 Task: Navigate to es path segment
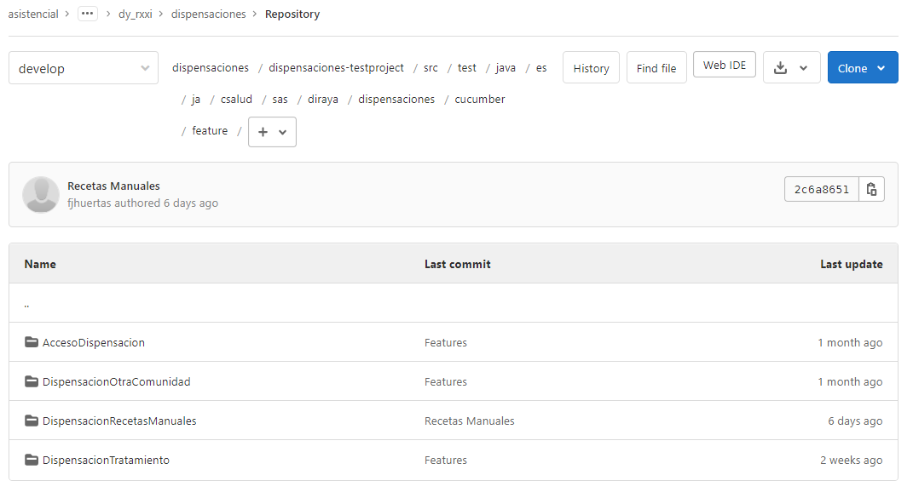pos(541,67)
